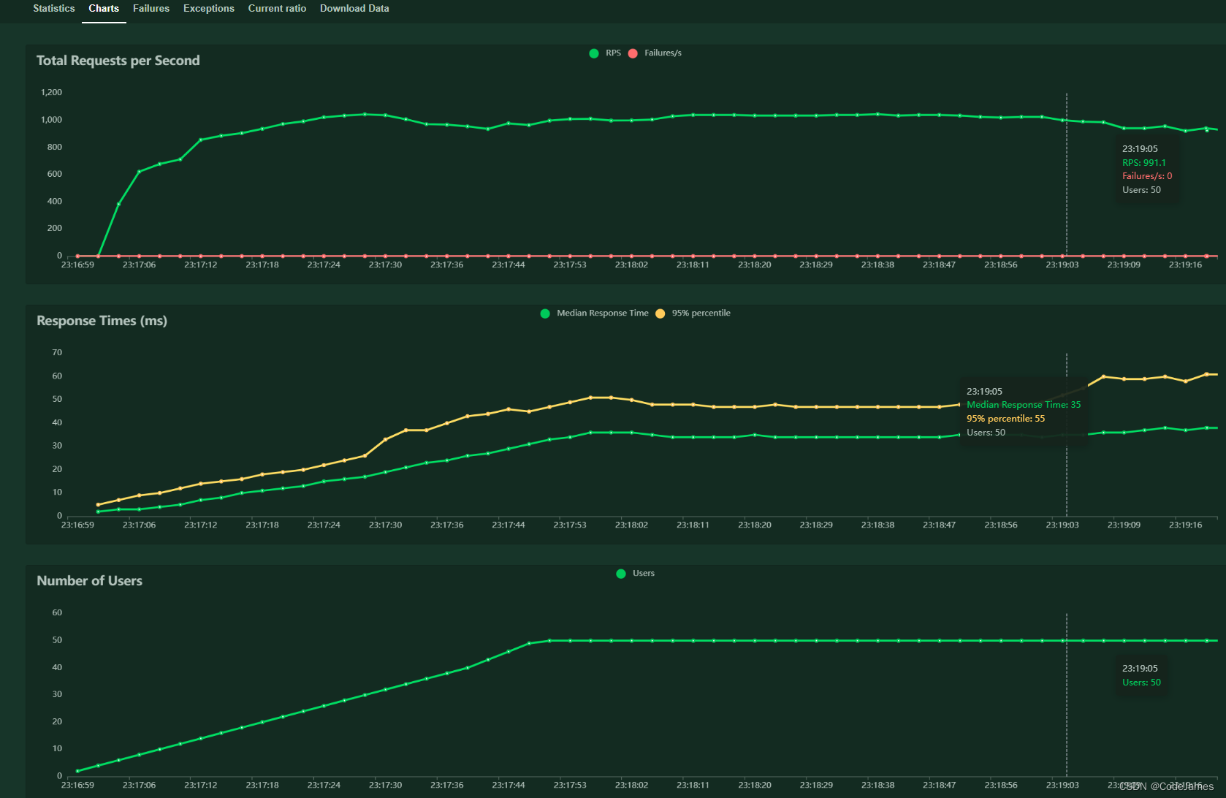Click the red Failures/s legend dot
Viewport: 1226px width, 798px height.
(x=633, y=53)
